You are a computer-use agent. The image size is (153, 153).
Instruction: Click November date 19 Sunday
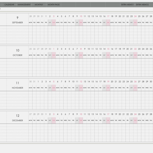[108, 81]
